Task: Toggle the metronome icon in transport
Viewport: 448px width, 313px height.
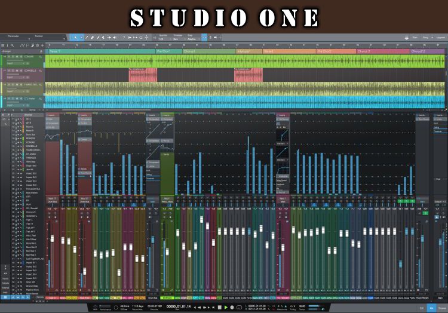Action: [286, 306]
